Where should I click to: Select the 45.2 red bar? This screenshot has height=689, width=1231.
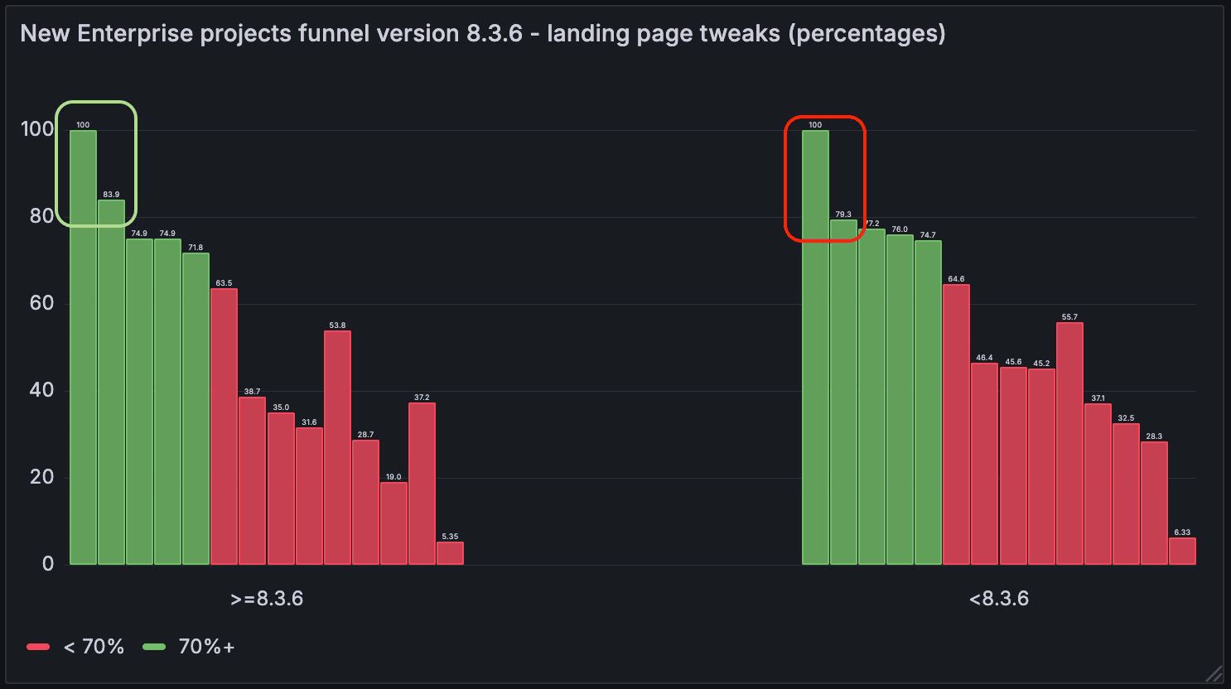coord(1041,467)
